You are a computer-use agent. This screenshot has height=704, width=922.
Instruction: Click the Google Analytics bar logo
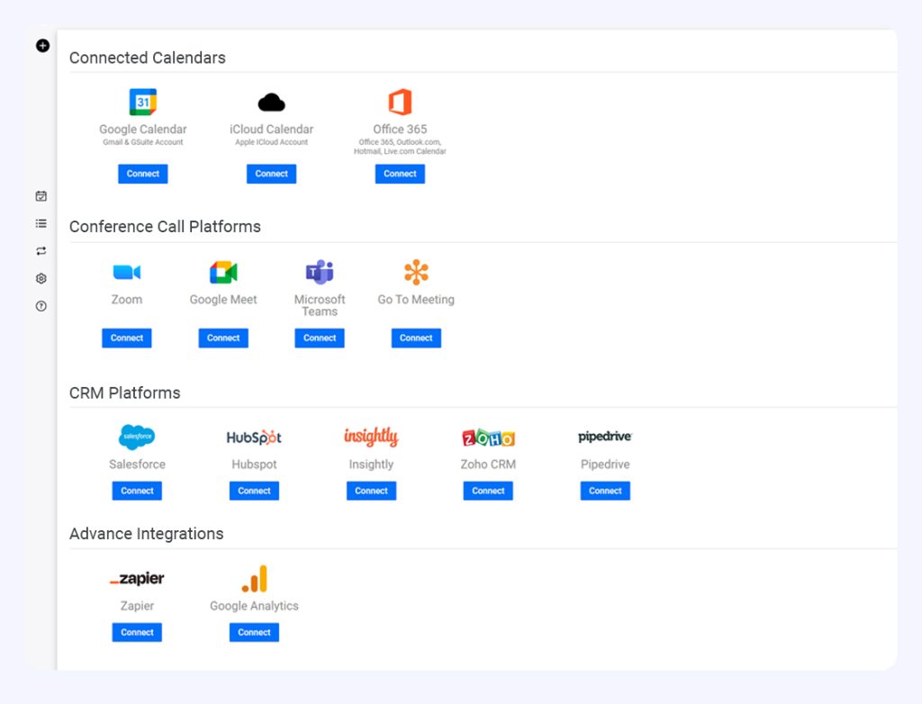coord(254,579)
